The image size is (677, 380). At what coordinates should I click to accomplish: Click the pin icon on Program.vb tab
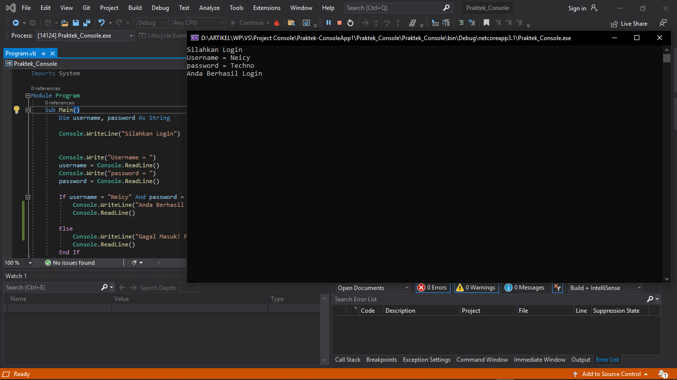[44, 53]
